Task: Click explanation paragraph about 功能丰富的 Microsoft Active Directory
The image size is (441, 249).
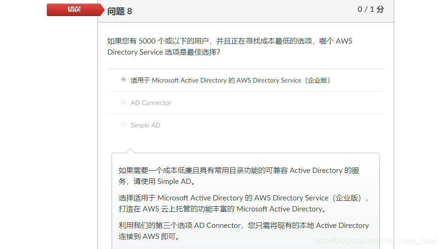Action: click(x=243, y=203)
